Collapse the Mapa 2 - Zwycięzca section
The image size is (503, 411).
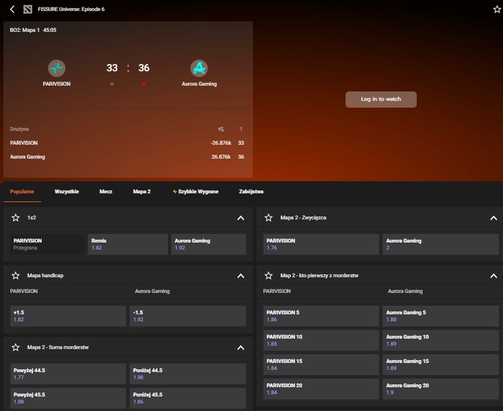click(494, 218)
